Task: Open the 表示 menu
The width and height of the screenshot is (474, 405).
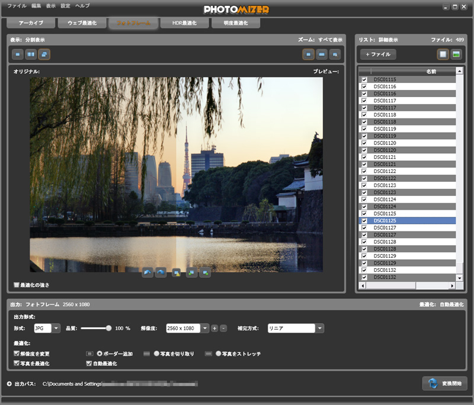Action: (x=50, y=6)
